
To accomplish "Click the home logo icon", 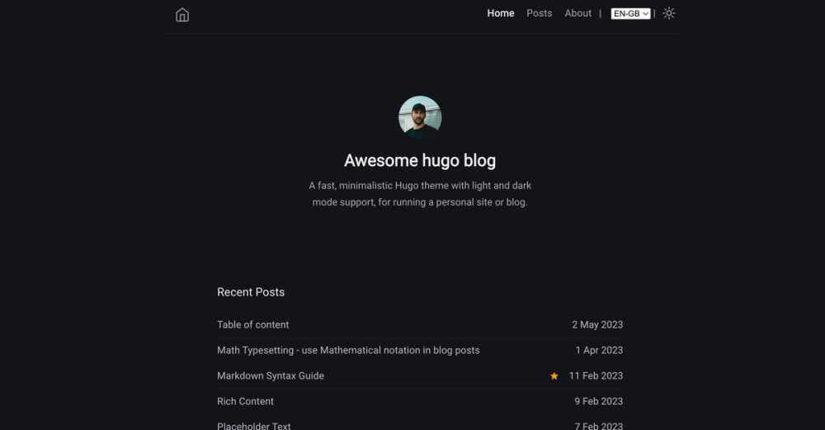I will tap(182, 15).
